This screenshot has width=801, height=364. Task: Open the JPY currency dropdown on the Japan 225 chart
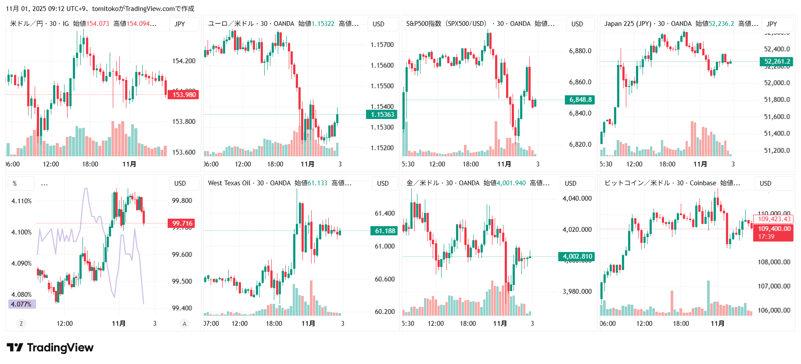pyautogui.click(x=772, y=24)
